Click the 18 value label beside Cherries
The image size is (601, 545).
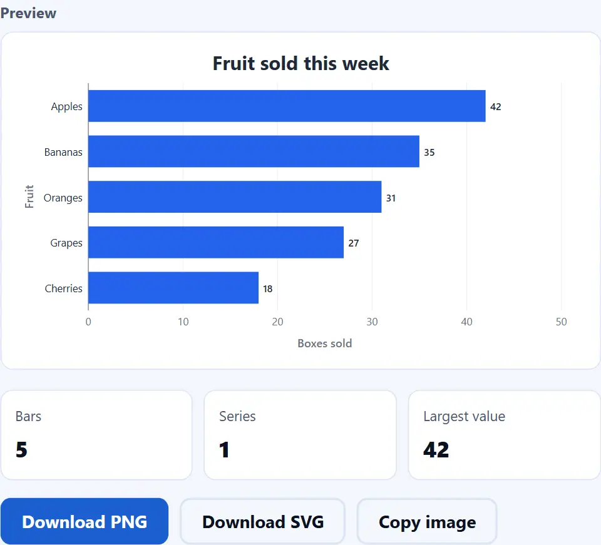[267, 289]
